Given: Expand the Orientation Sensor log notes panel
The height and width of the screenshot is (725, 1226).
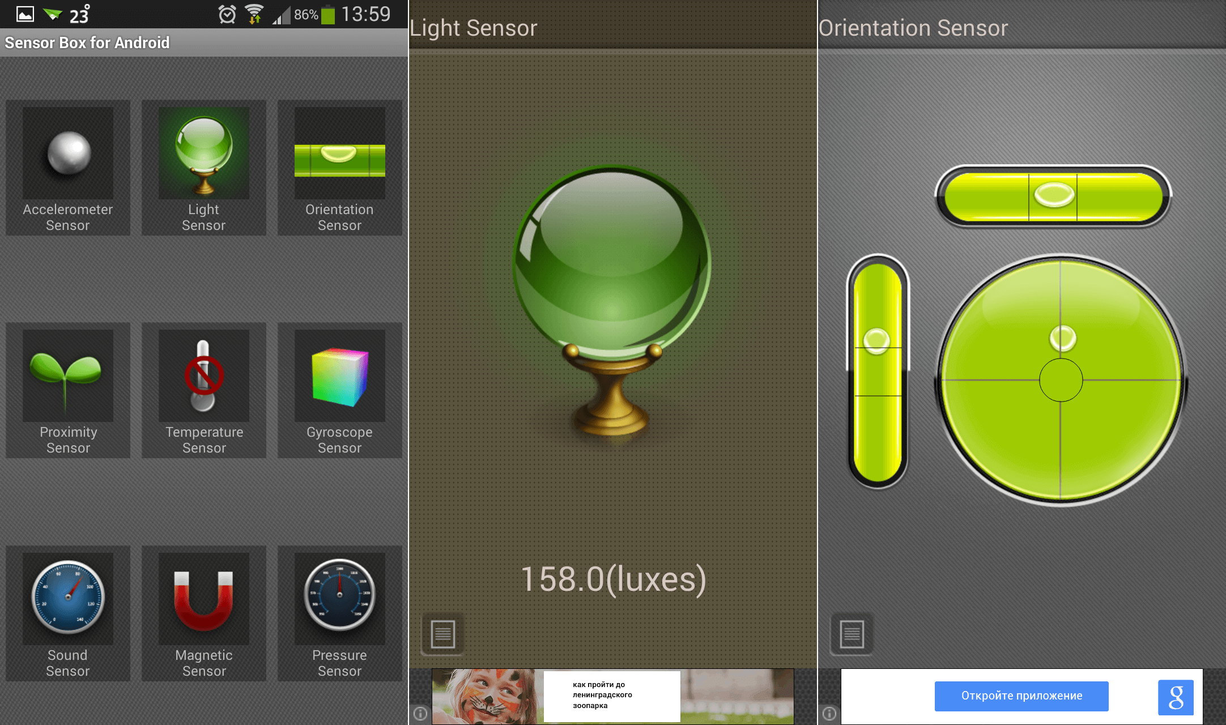Looking at the screenshot, I should pos(852,633).
